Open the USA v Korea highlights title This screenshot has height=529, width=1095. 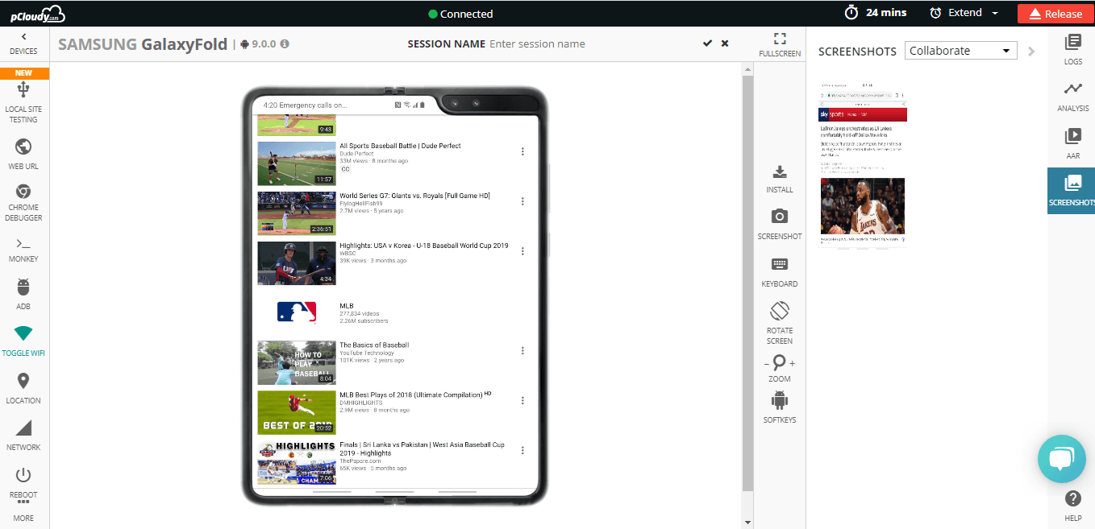pyautogui.click(x=424, y=246)
